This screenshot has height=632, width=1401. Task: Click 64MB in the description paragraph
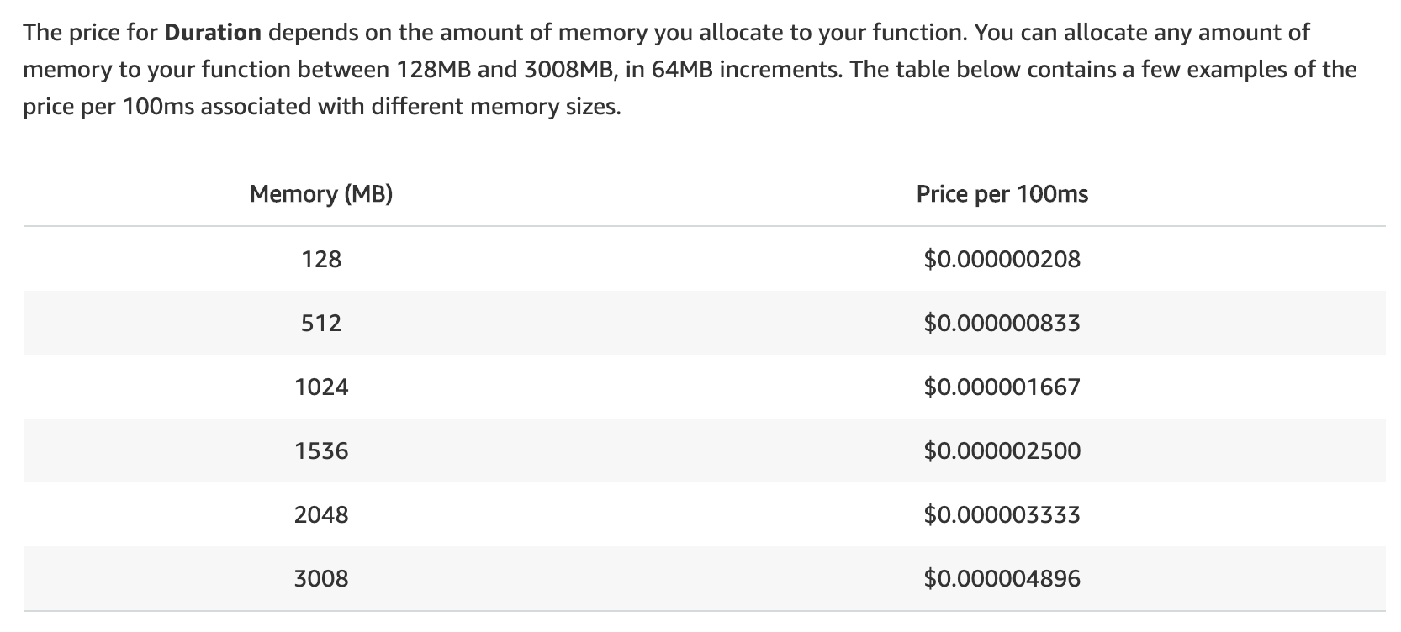click(x=682, y=70)
